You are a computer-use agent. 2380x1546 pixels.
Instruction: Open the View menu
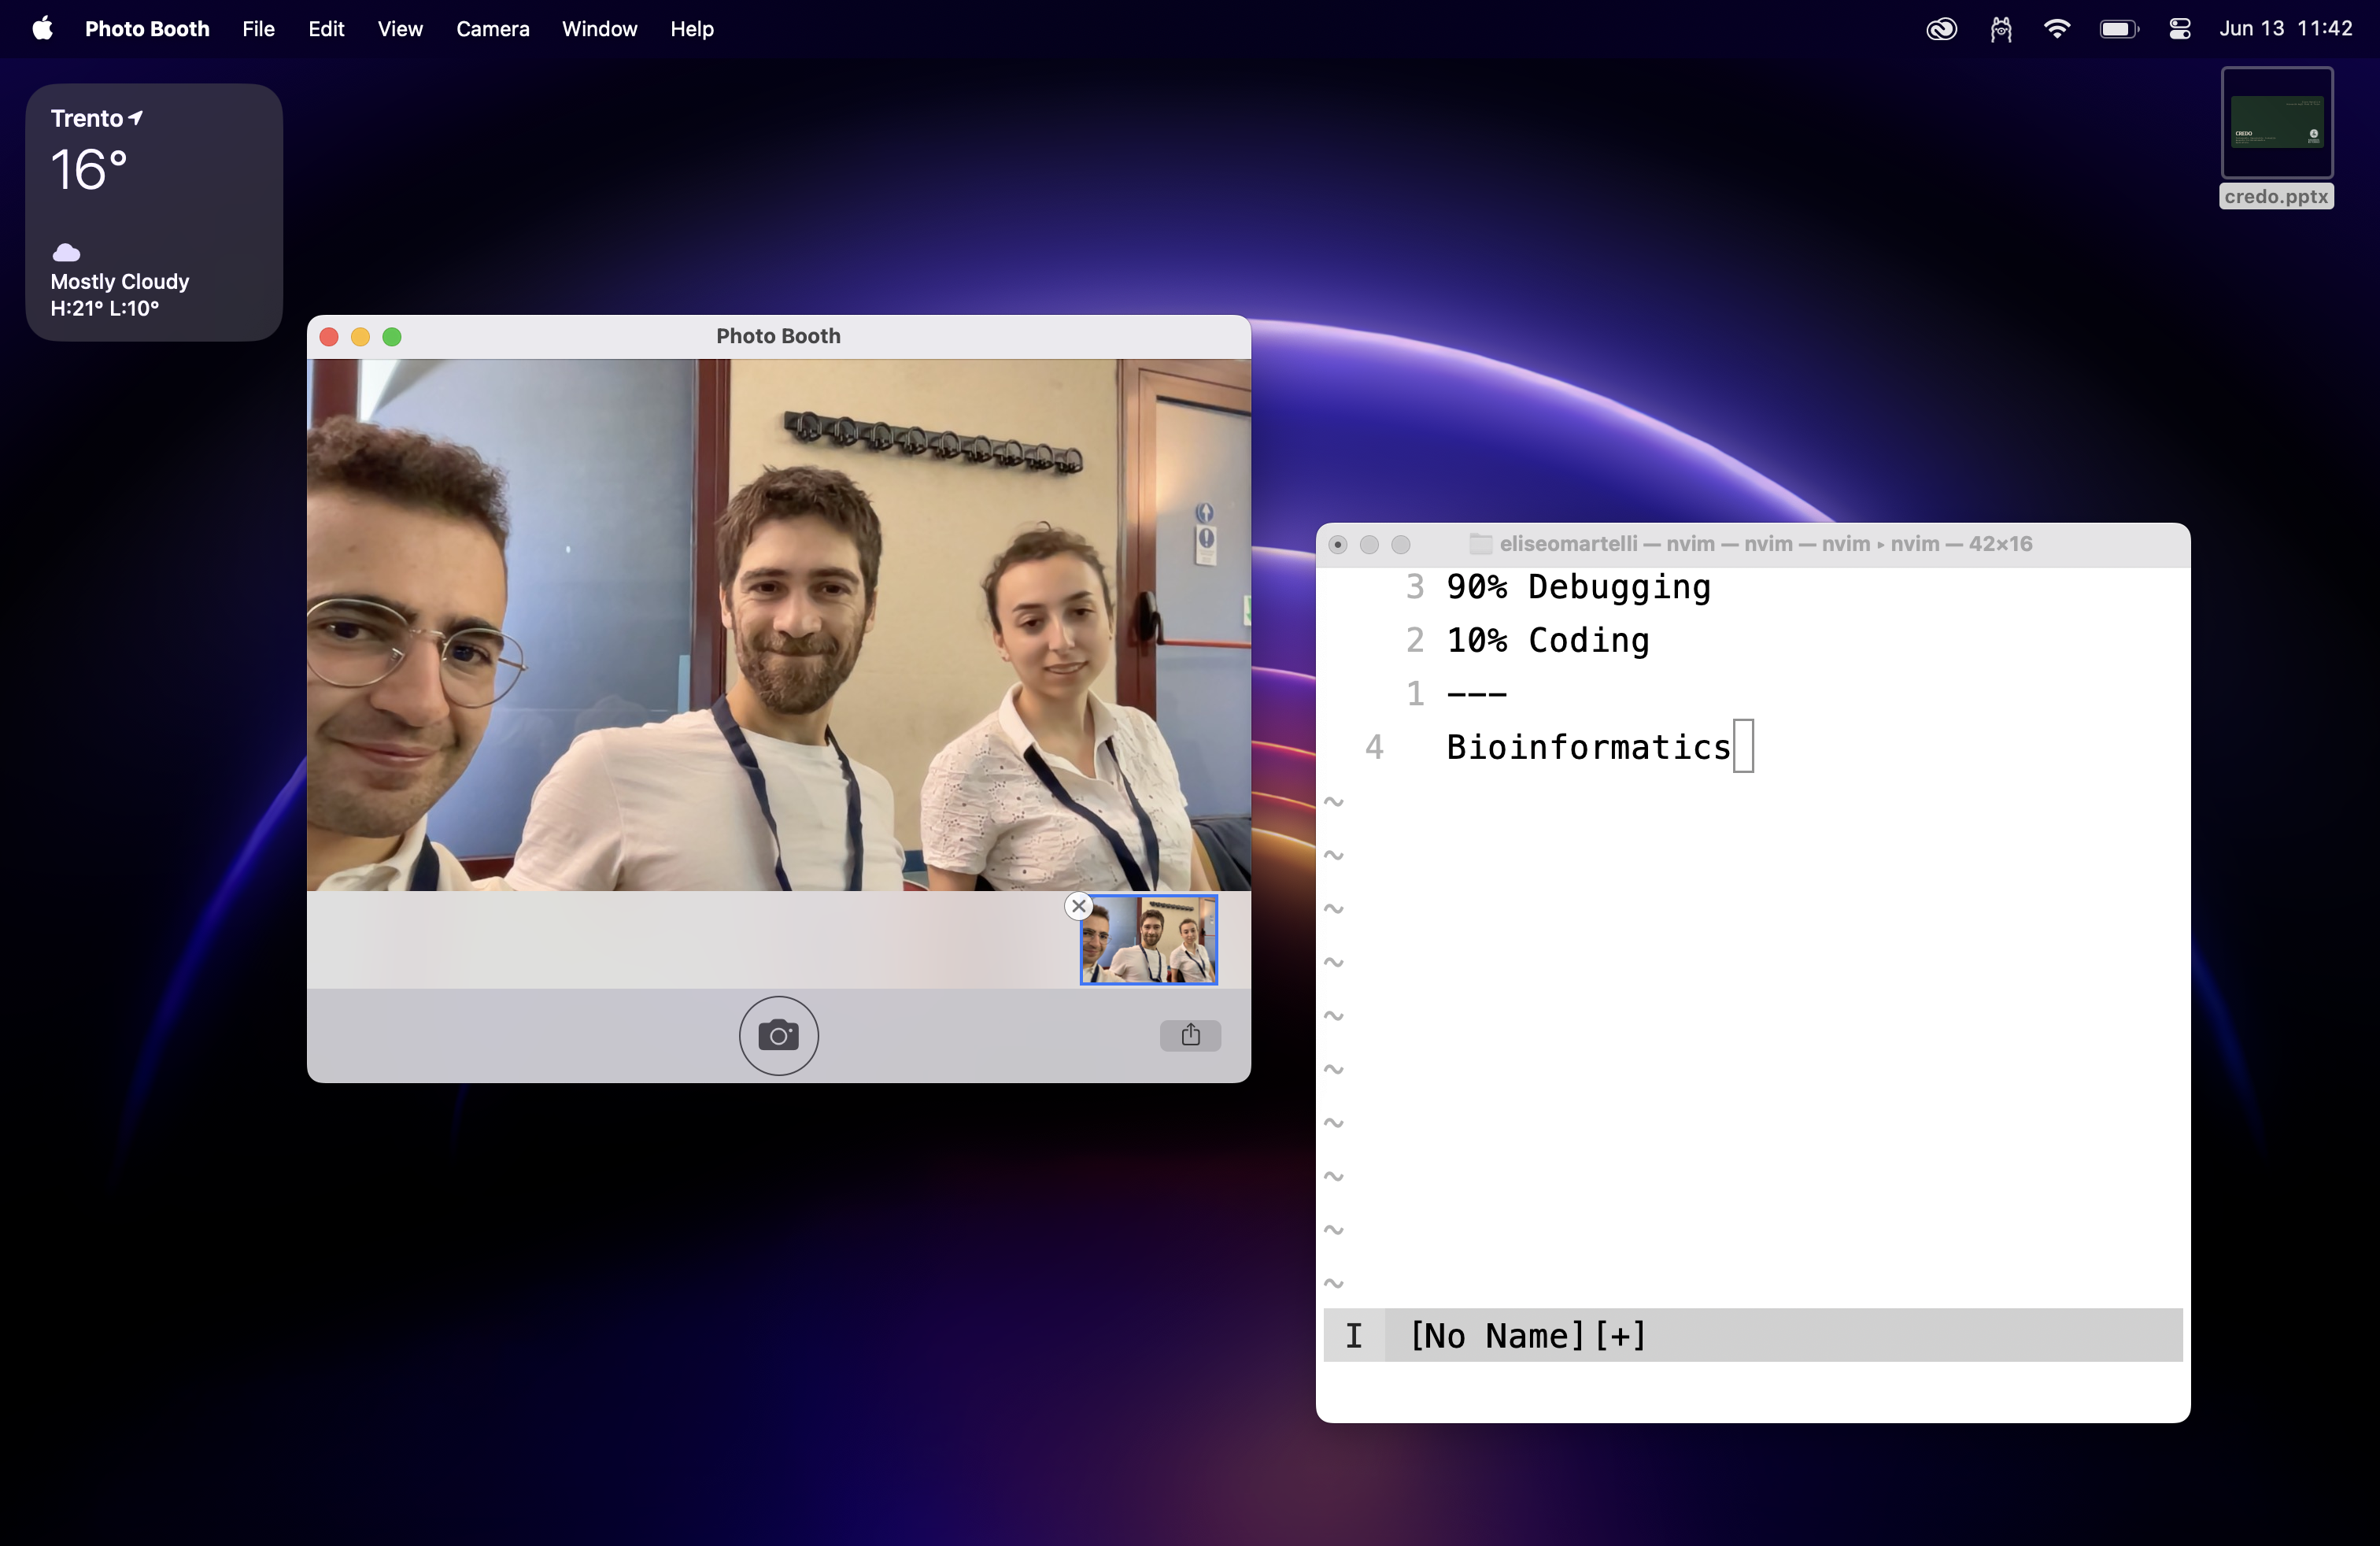[x=400, y=28]
